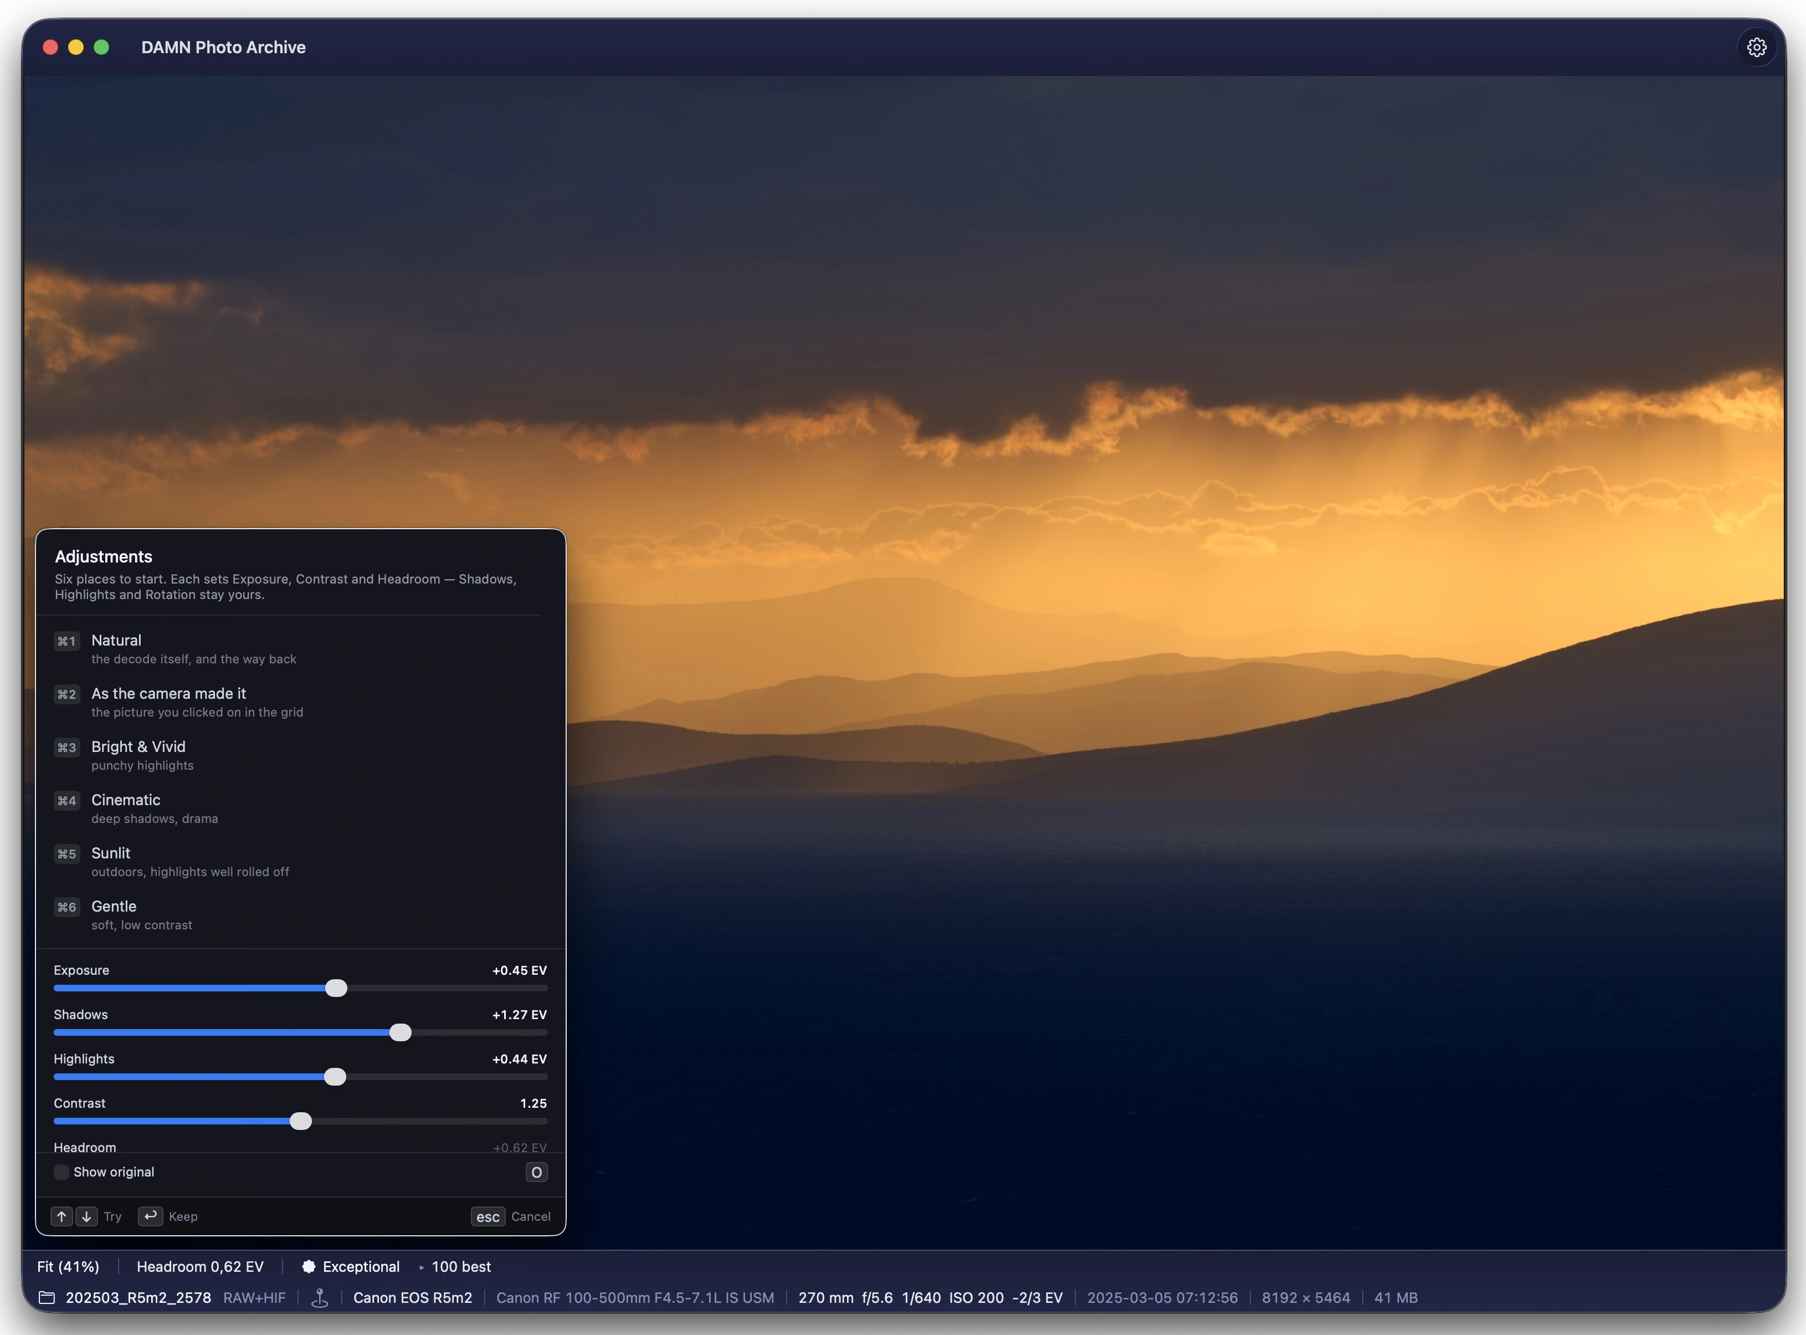Image resolution: width=1806 pixels, height=1335 pixels.
Task: Click the 41 MB file size
Action: pos(1395,1298)
